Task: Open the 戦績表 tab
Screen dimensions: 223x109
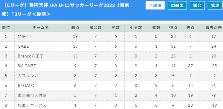Action: [177, 5]
